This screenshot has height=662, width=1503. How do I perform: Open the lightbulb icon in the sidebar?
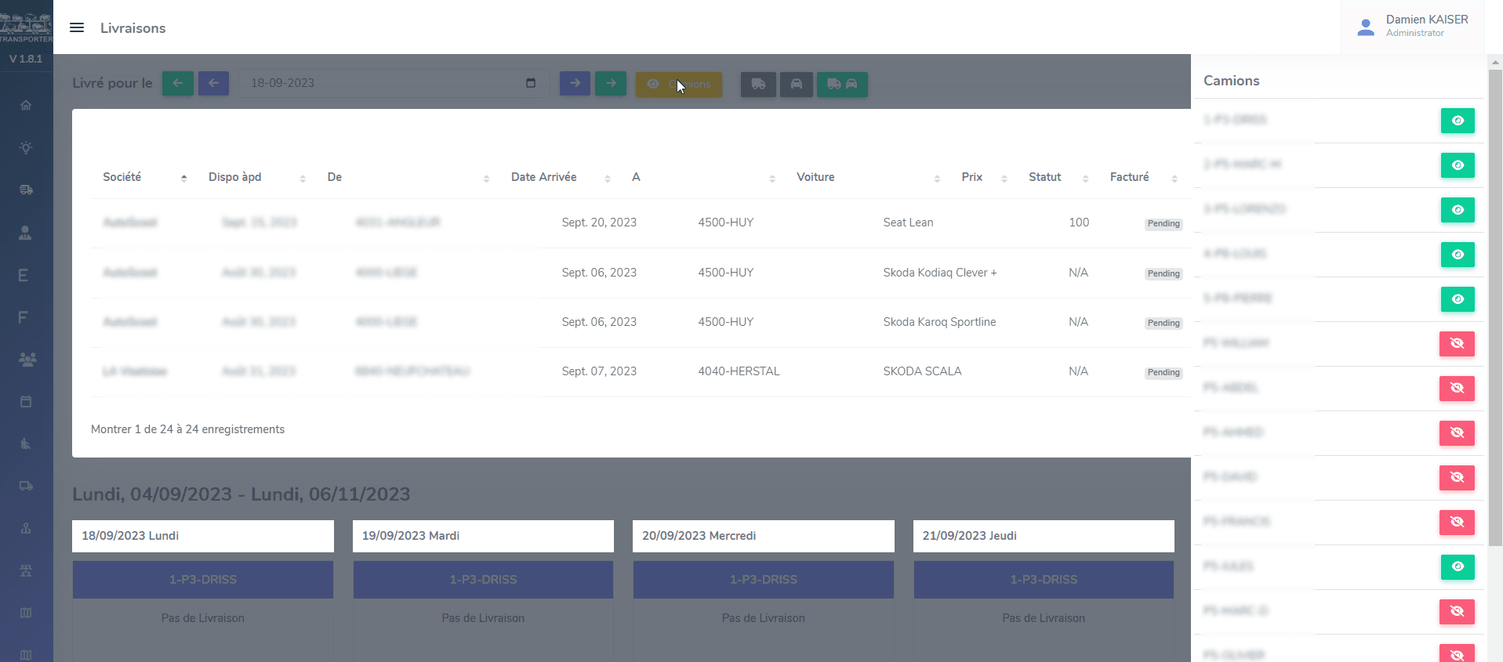[x=26, y=147]
